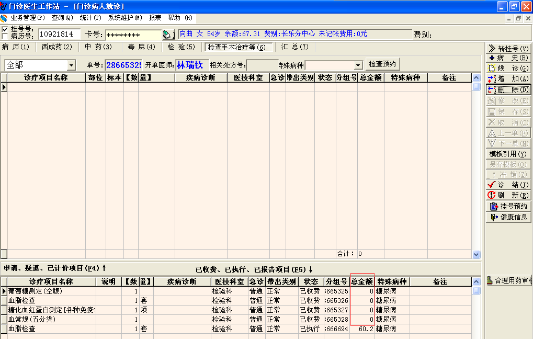
Task: Toggle the 病历号 checkbox
Action: point(5,36)
